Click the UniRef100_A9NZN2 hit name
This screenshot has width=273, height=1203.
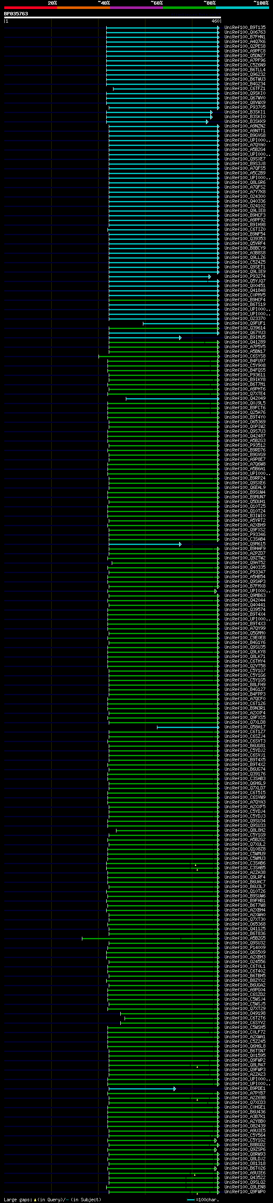(245, 126)
